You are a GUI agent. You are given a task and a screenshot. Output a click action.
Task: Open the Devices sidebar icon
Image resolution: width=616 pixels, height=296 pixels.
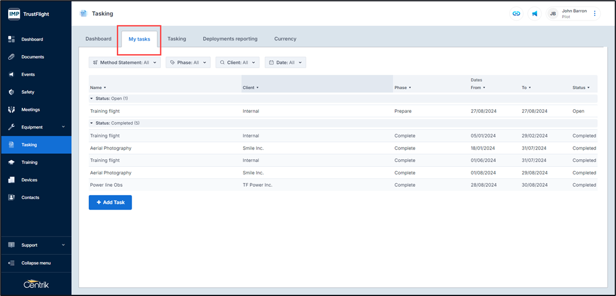[11, 180]
